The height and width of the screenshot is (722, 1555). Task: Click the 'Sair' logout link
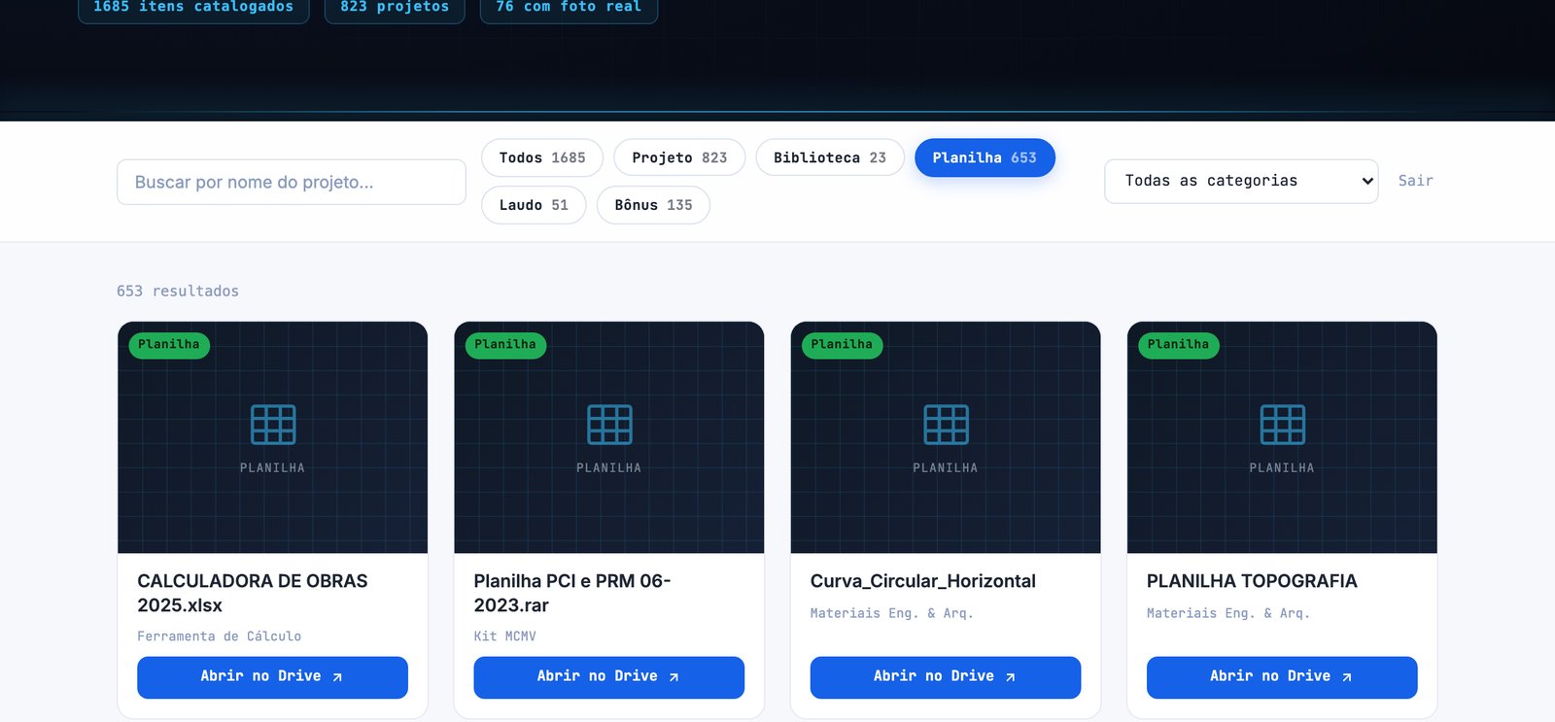[x=1415, y=181]
